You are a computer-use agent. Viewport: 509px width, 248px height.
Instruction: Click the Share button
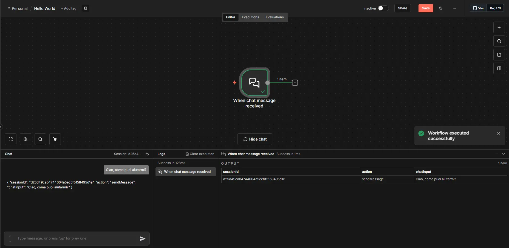click(402, 8)
